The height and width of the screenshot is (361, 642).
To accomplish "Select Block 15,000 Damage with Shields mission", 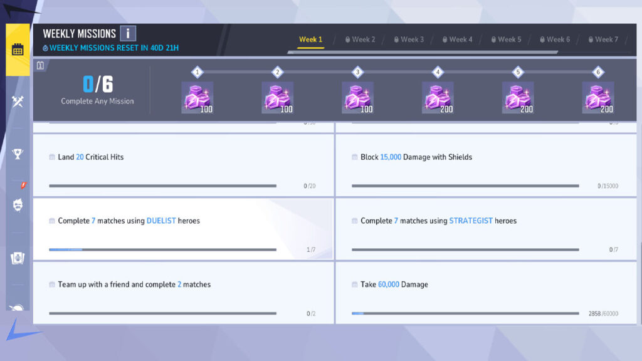I will pyautogui.click(x=486, y=165).
